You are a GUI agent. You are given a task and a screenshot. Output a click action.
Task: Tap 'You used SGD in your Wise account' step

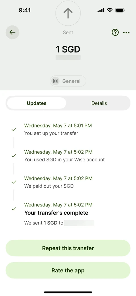tap(64, 156)
